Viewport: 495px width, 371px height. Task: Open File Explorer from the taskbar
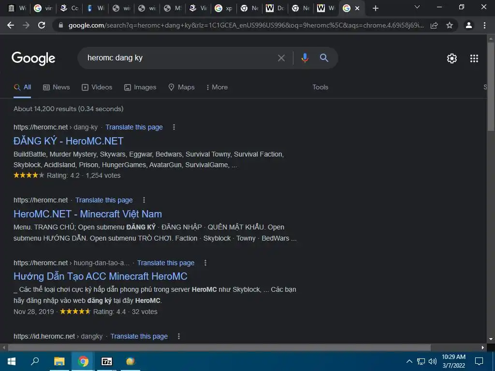pos(59,361)
